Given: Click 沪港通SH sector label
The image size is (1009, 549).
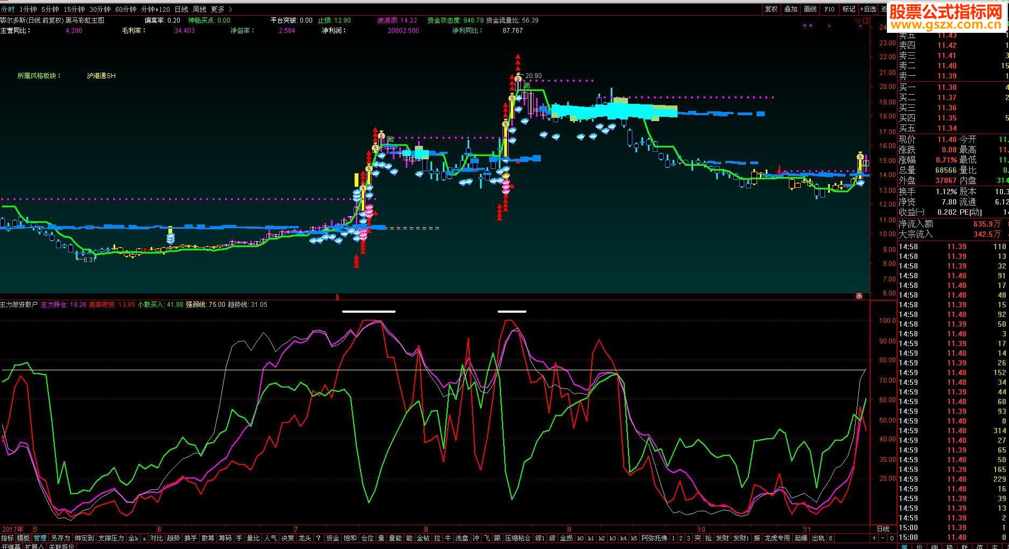Looking at the screenshot, I should pyautogui.click(x=101, y=76).
